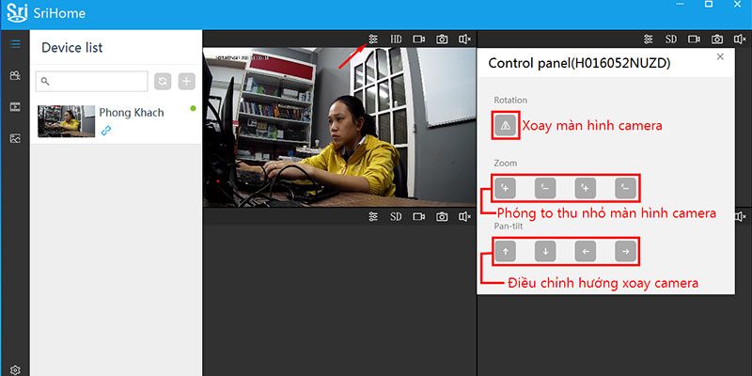Close the Control panel dialog

(x=720, y=56)
